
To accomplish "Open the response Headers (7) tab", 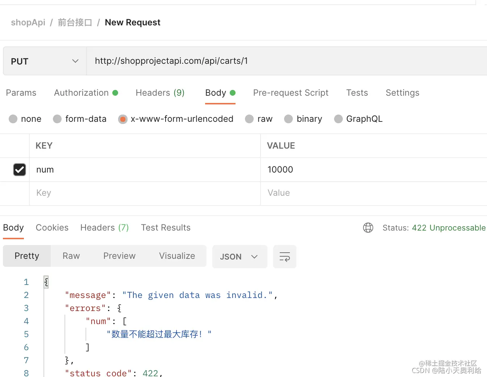I will 105,228.
